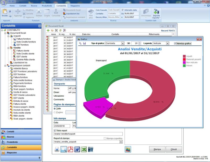Click the PDF export icon
This screenshot has height=162, width=210.
point(70,149)
